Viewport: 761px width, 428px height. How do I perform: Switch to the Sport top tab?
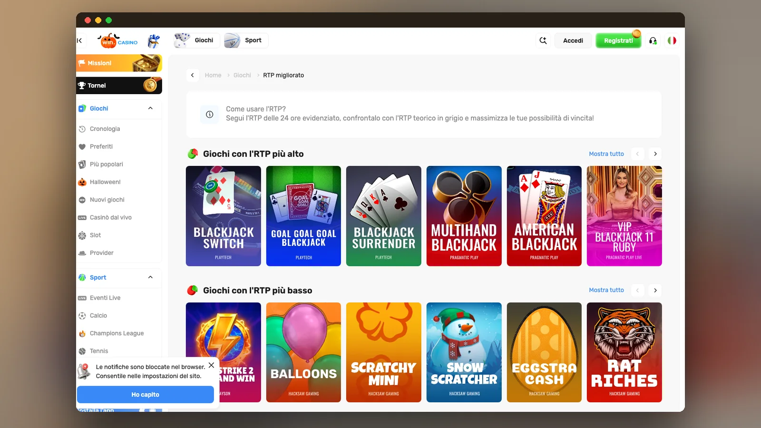[x=246, y=40]
